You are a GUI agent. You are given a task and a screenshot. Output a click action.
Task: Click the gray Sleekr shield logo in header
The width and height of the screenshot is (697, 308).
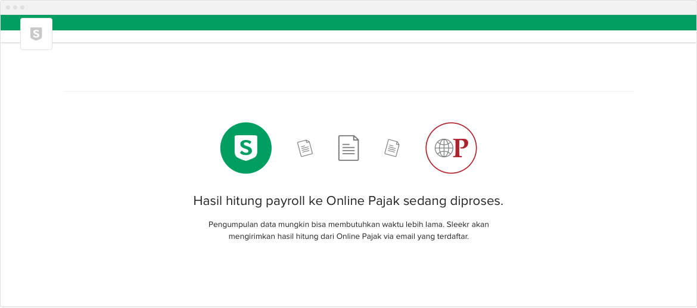(x=36, y=34)
